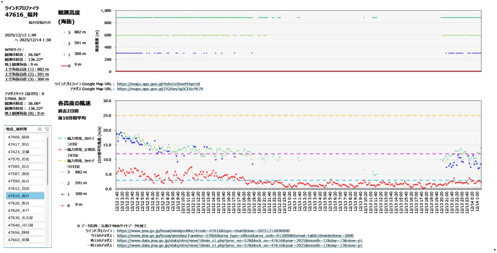The height and width of the screenshot is (253, 497).
Task: Choose station 47640_河口湖 in slicer
Action: point(25,225)
